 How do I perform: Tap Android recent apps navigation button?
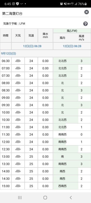click(20, 197)
